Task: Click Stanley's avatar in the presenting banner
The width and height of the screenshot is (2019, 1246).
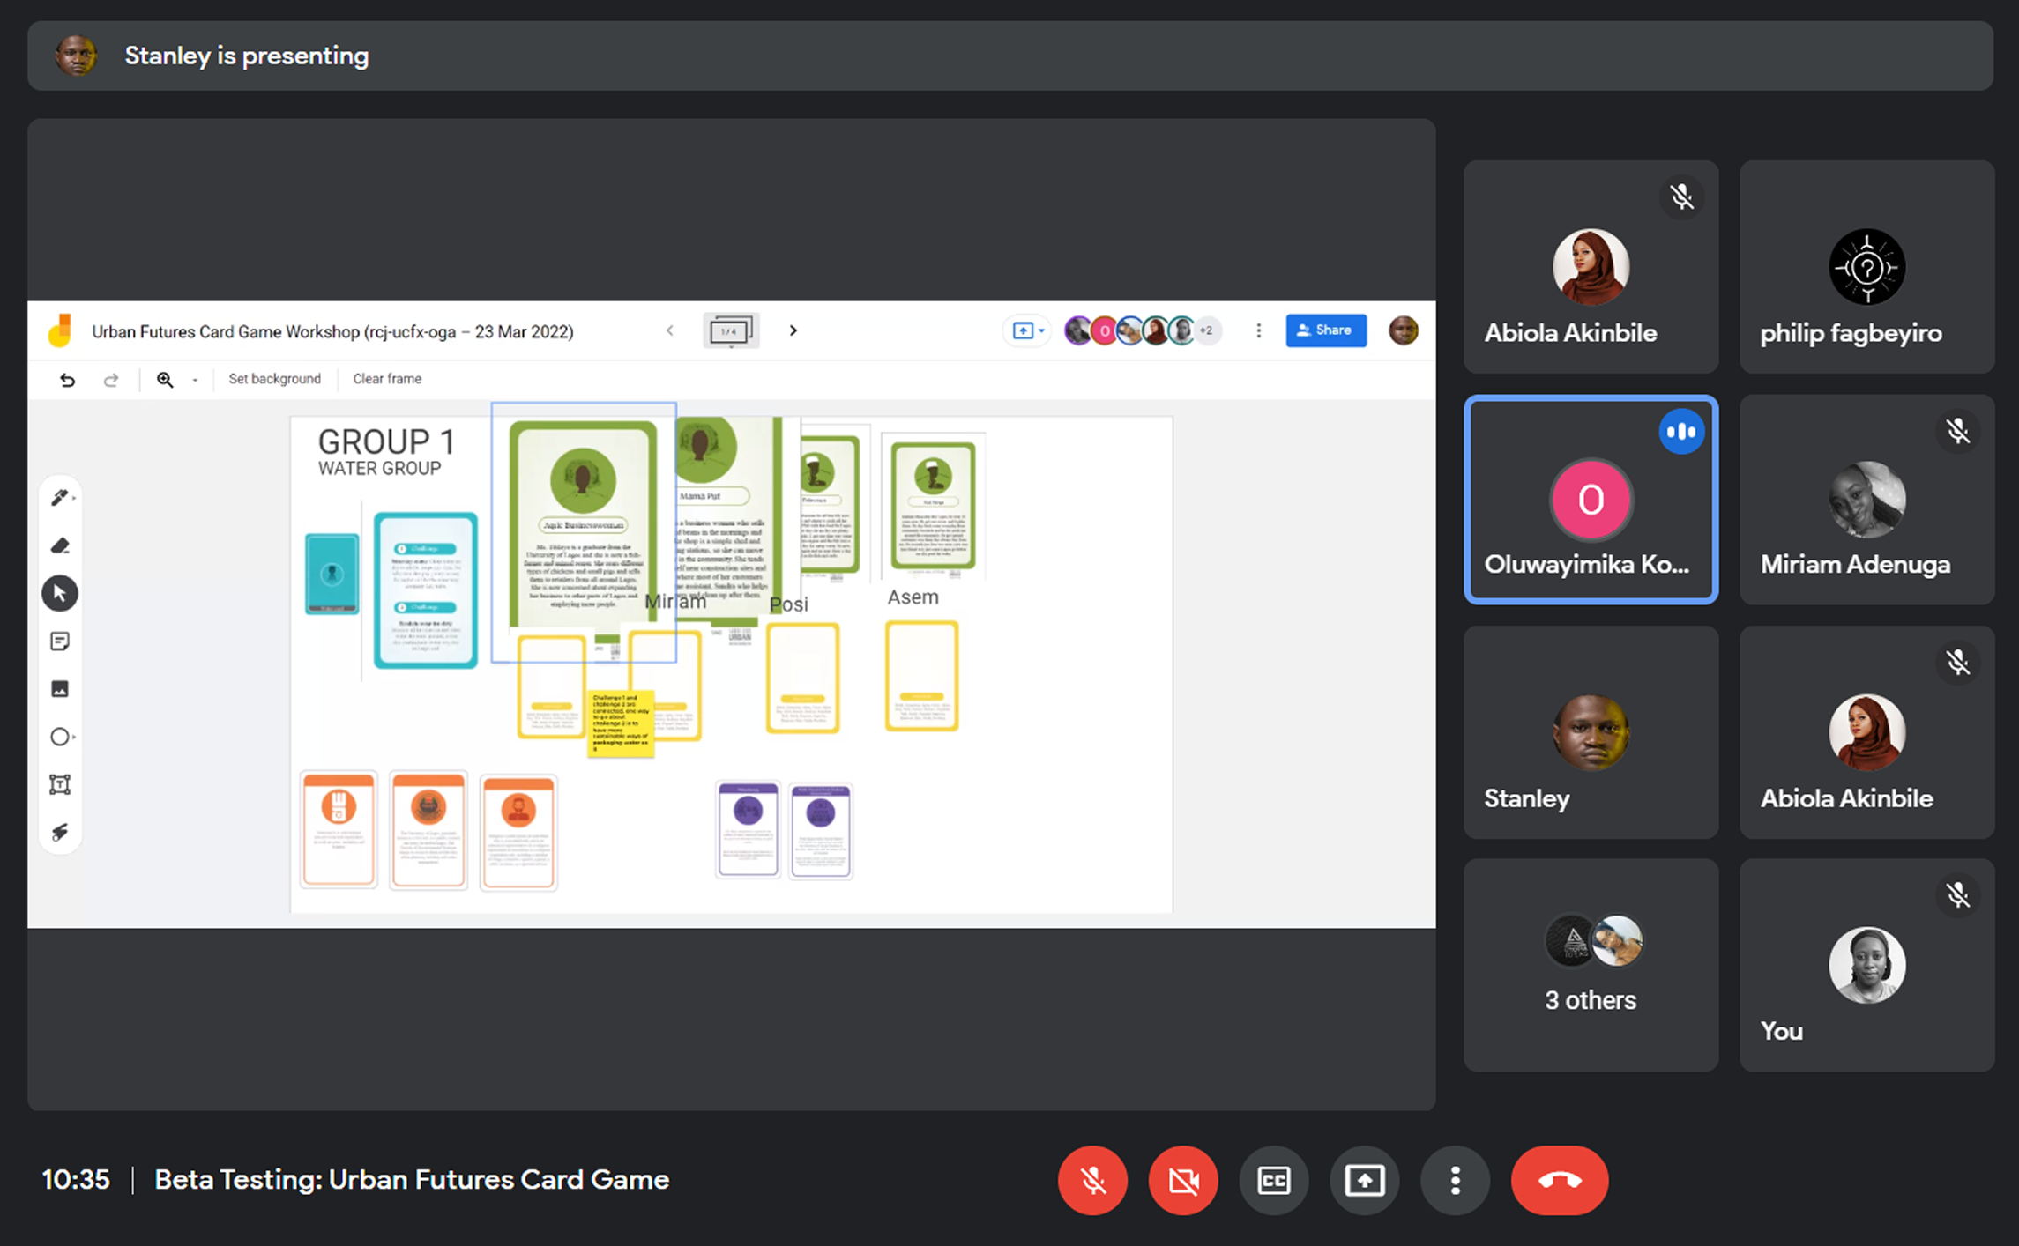Action: 77,56
